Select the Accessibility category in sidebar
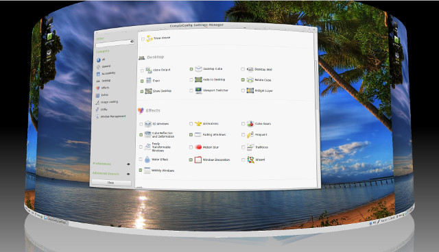439x252 pixels. point(106,73)
